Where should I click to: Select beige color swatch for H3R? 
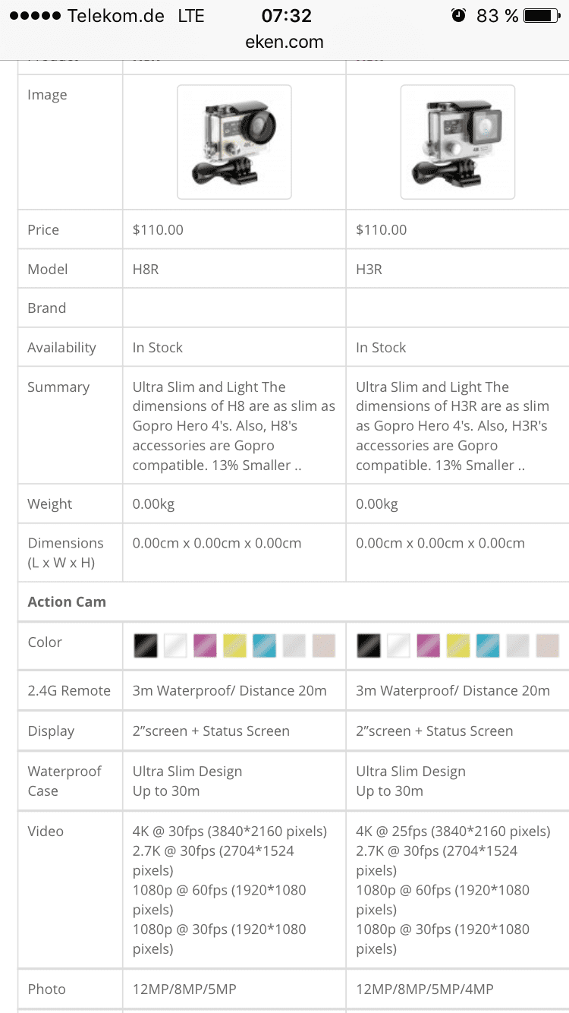click(547, 645)
